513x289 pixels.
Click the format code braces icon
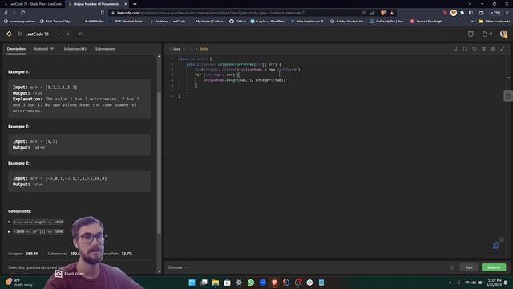pos(465,49)
